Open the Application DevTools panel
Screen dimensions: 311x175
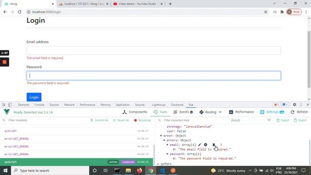tap(123, 105)
